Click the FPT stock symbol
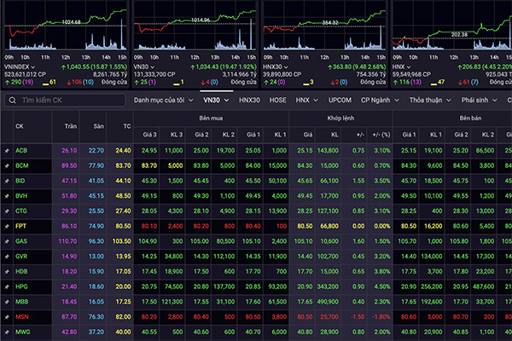 point(21,227)
